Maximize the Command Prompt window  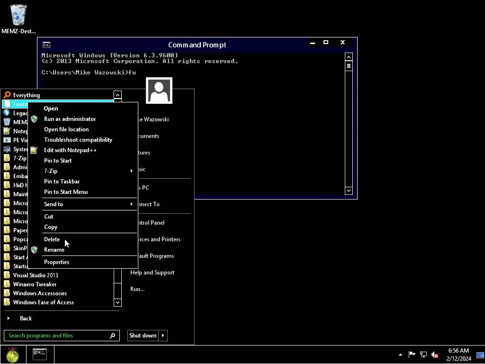pos(326,42)
